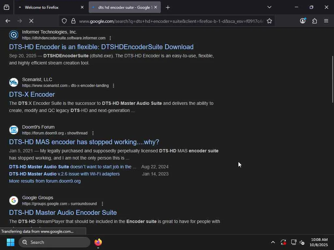This screenshot has width=334, height=250.
Task: Click groups.google.com surroundsound URL text
Action: [59, 204]
